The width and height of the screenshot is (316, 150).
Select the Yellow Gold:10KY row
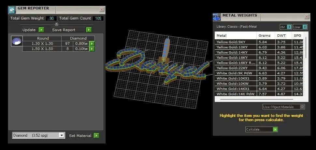coord(259,47)
